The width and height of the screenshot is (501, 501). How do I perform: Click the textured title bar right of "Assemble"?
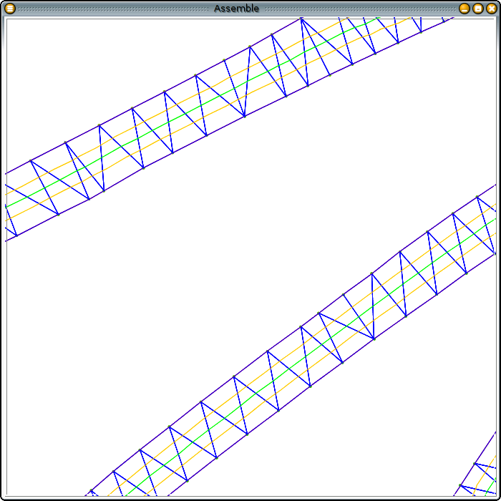point(358,9)
